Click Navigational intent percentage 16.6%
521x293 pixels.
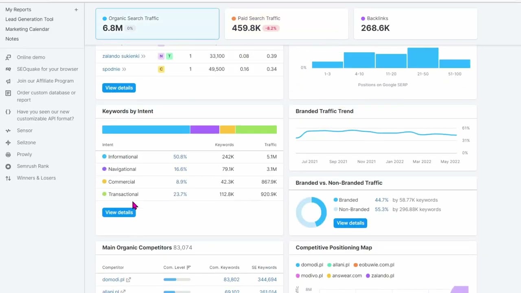coord(180,169)
